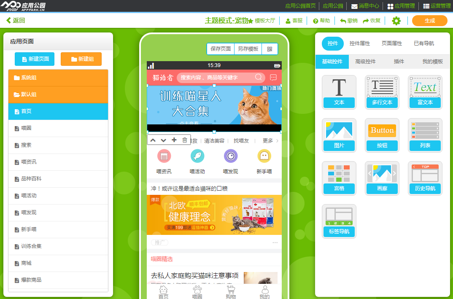
Task: Expand the 系统组 folder group
Action: click(58, 78)
